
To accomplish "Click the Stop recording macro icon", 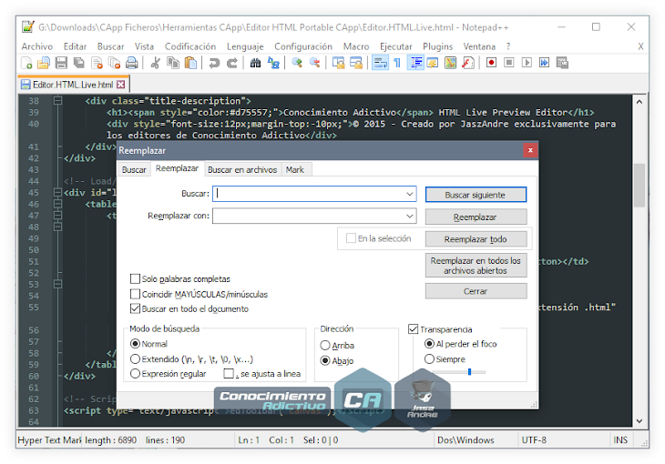I will click(509, 63).
